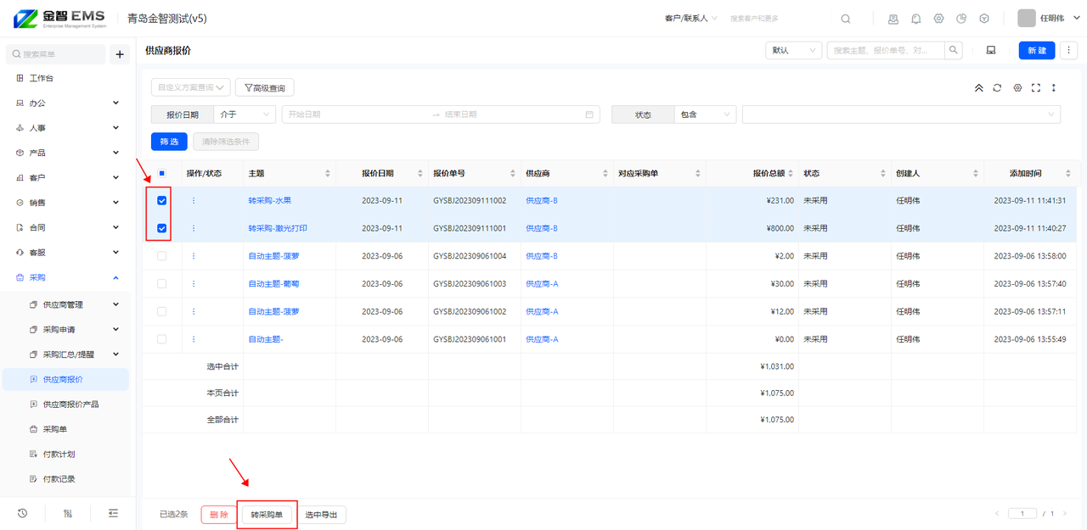Screen dimensions: 1087x530
Task: Open the three-dot more menu beside 新建
Action: click(x=1069, y=50)
